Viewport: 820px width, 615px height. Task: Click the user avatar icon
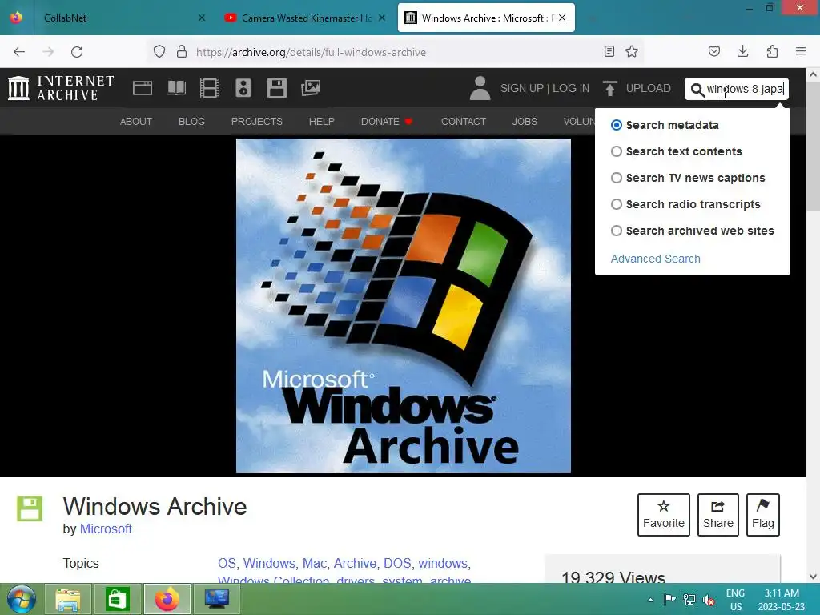[480, 88]
